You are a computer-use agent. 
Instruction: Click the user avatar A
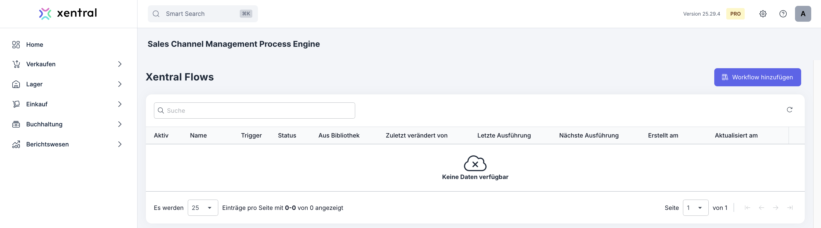(x=803, y=14)
